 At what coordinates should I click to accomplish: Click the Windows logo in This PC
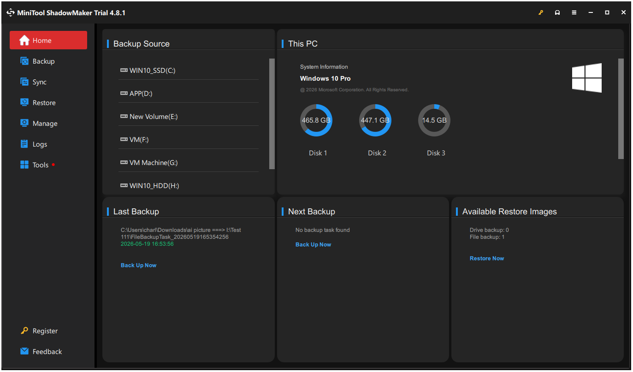pos(587,78)
